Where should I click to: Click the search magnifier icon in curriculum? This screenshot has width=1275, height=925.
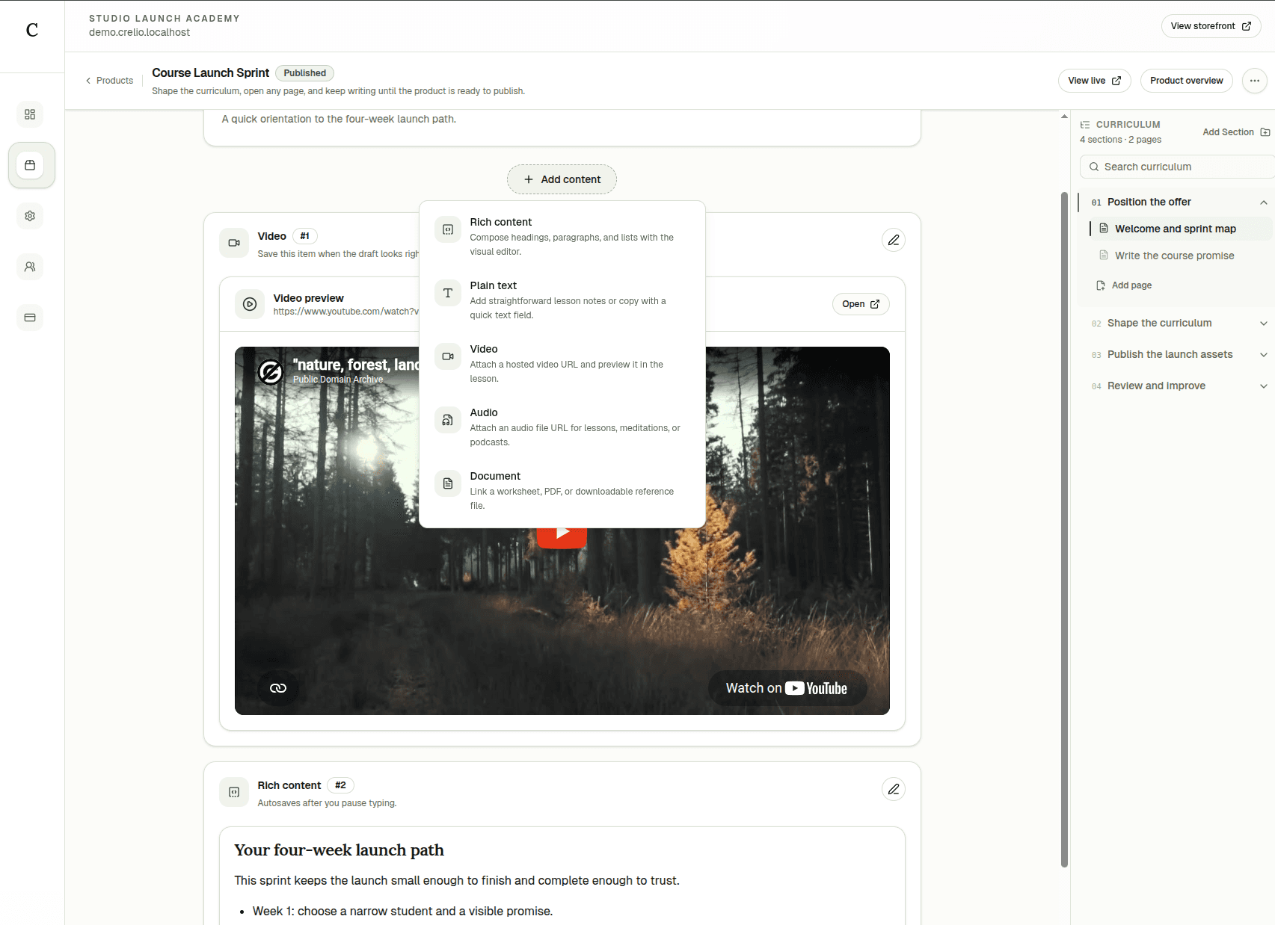coord(1094,167)
